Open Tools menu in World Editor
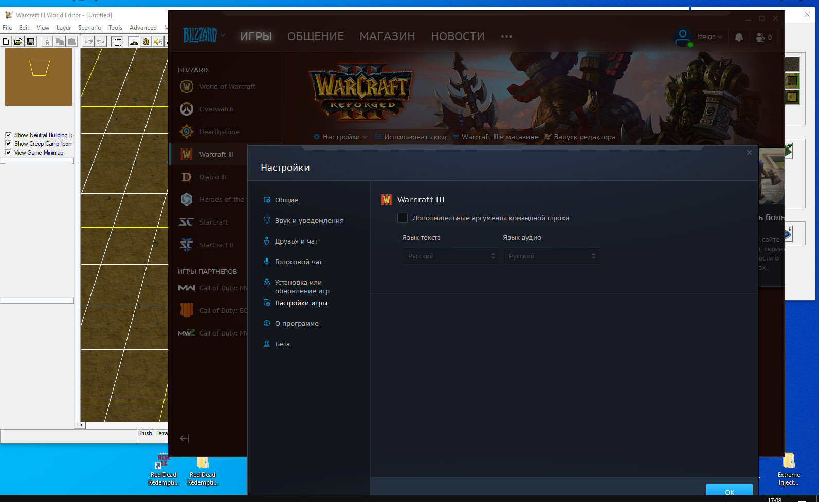Image resolution: width=819 pixels, height=502 pixels. [x=115, y=28]
